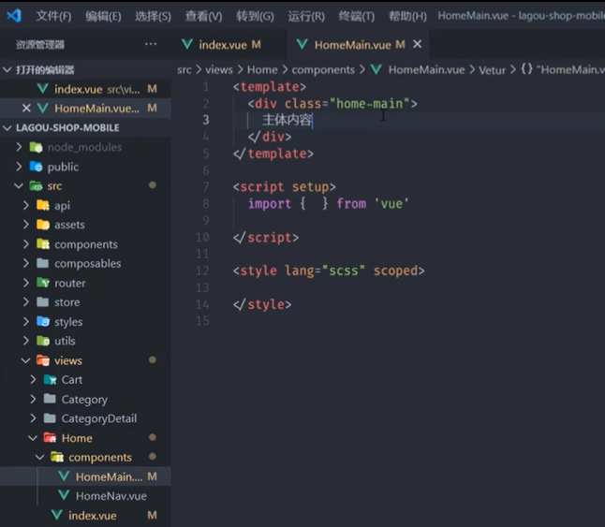Screen dimensions: 605x527
Task: Click the src folder icon
Action: tap(36, 186)
